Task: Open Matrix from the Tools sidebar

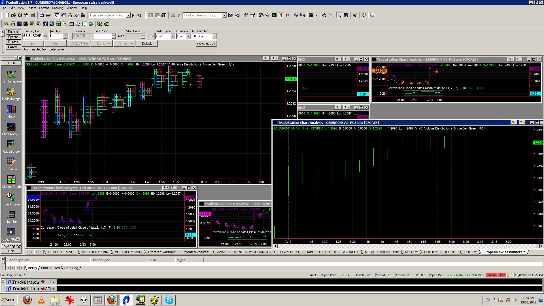Action: coord(11,112)
